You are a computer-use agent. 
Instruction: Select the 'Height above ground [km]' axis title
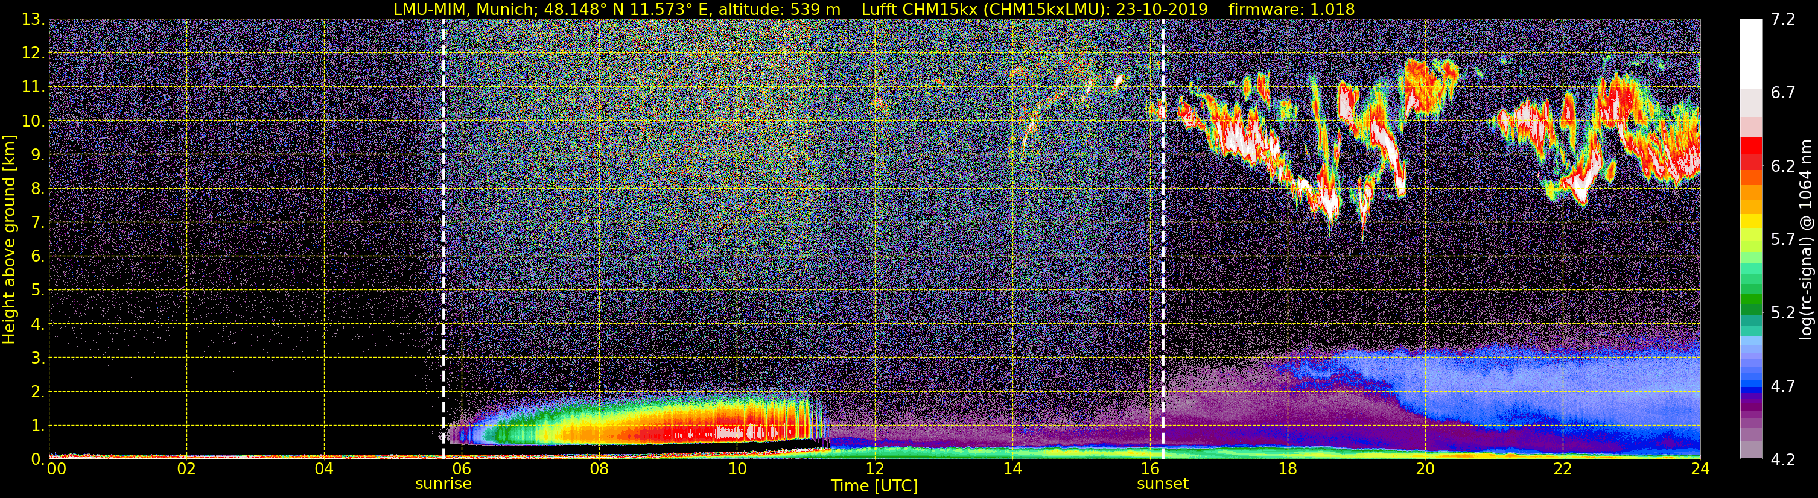click(9, 239)
